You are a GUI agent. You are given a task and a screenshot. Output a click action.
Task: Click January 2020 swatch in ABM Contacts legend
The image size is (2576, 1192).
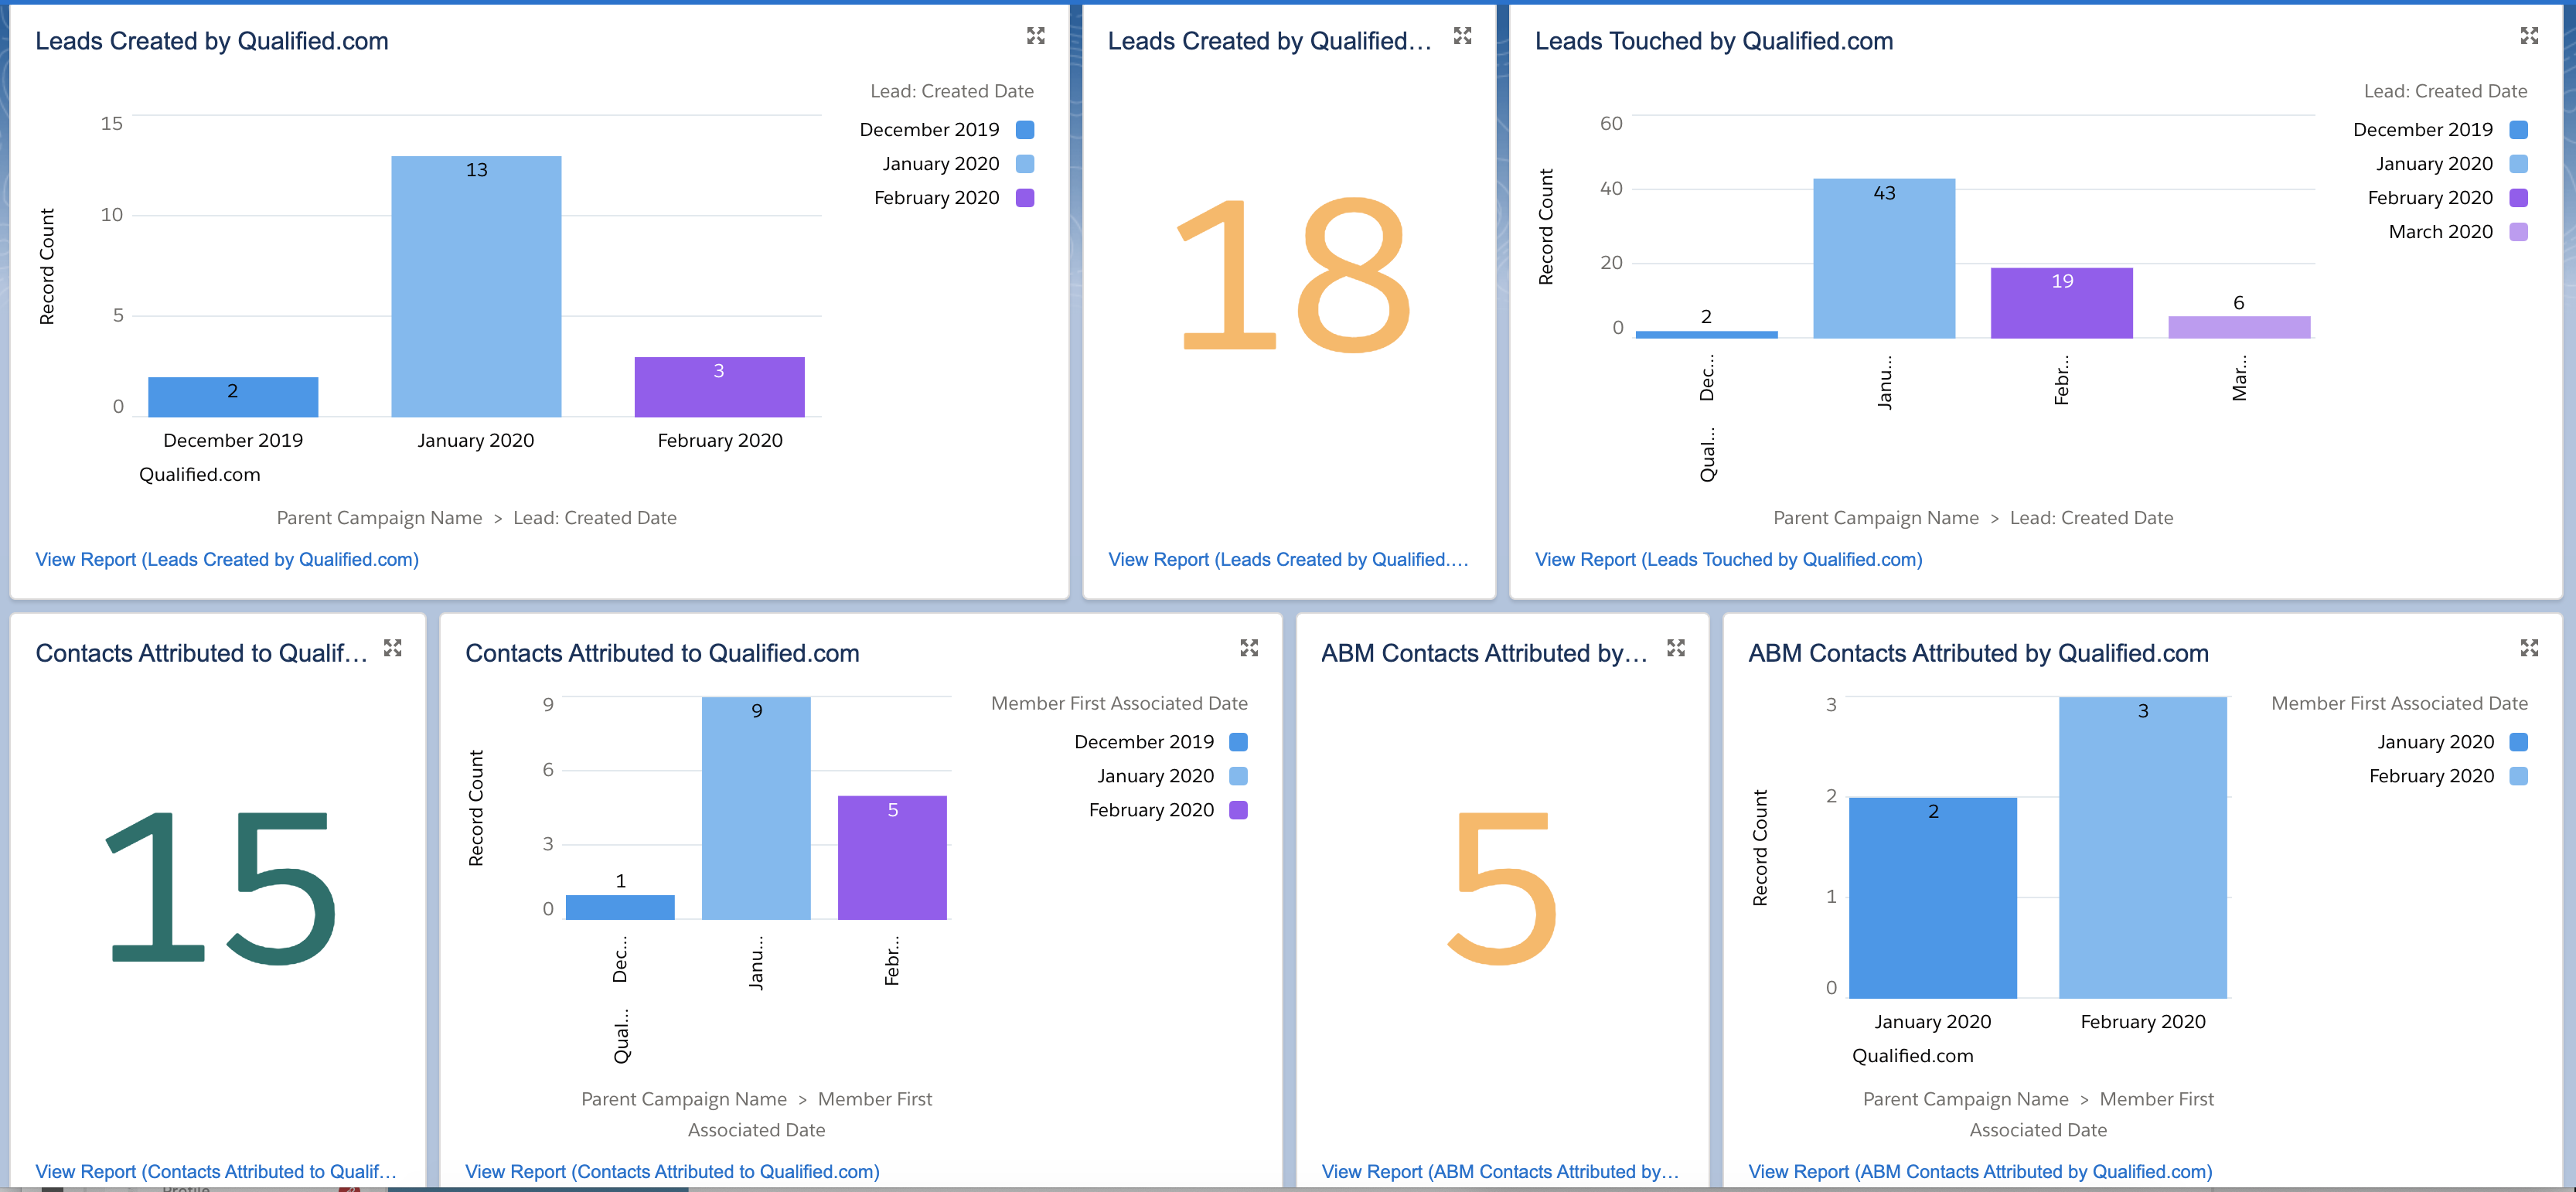(2519, 742)
